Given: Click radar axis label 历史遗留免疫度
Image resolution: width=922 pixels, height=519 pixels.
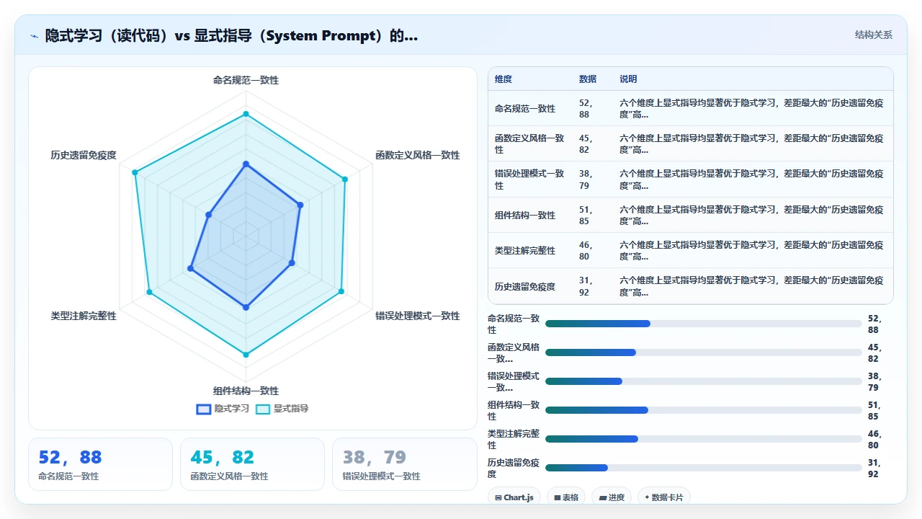Looking at the screenshot, I should pyautogui.click(x=84, y=155).
